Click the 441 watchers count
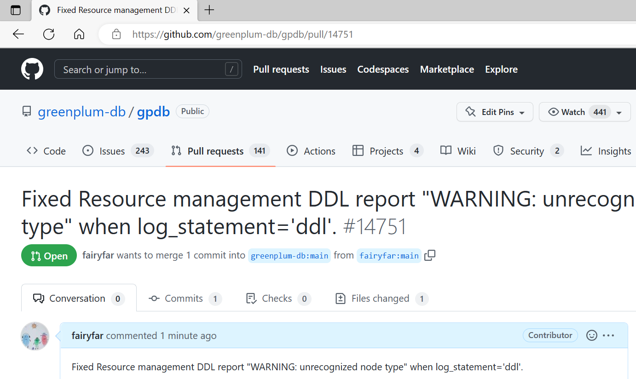This screenshot has height=379, width=636. [600, 112]
